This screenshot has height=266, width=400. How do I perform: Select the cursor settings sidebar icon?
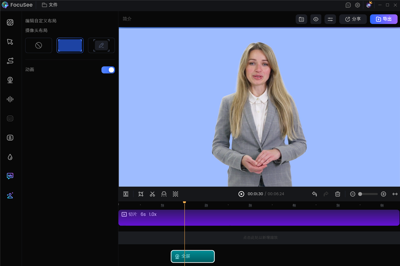[x=10, y=42]
